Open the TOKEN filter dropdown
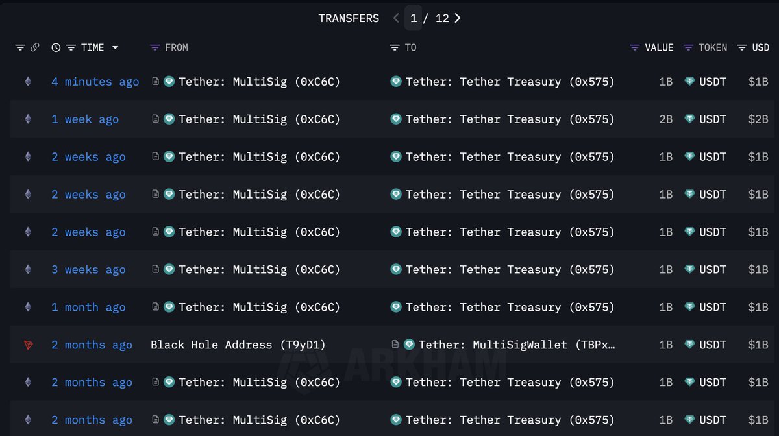Viewport: 779px width, 436px height. click(x=688, y=47)
